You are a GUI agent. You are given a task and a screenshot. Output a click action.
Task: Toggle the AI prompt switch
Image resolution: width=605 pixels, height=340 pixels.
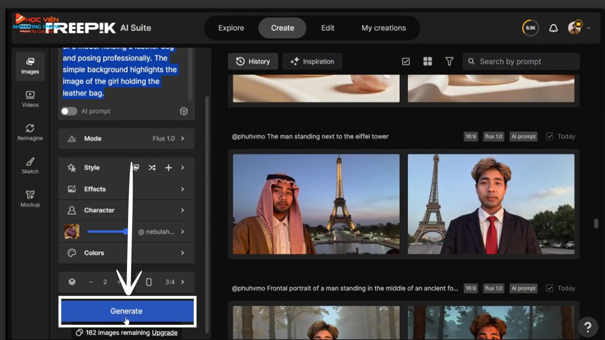click(69, 111)
